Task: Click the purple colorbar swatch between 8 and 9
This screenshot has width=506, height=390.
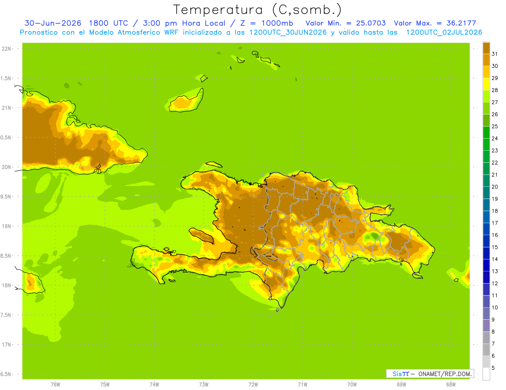Action: (x=486, y=326)
